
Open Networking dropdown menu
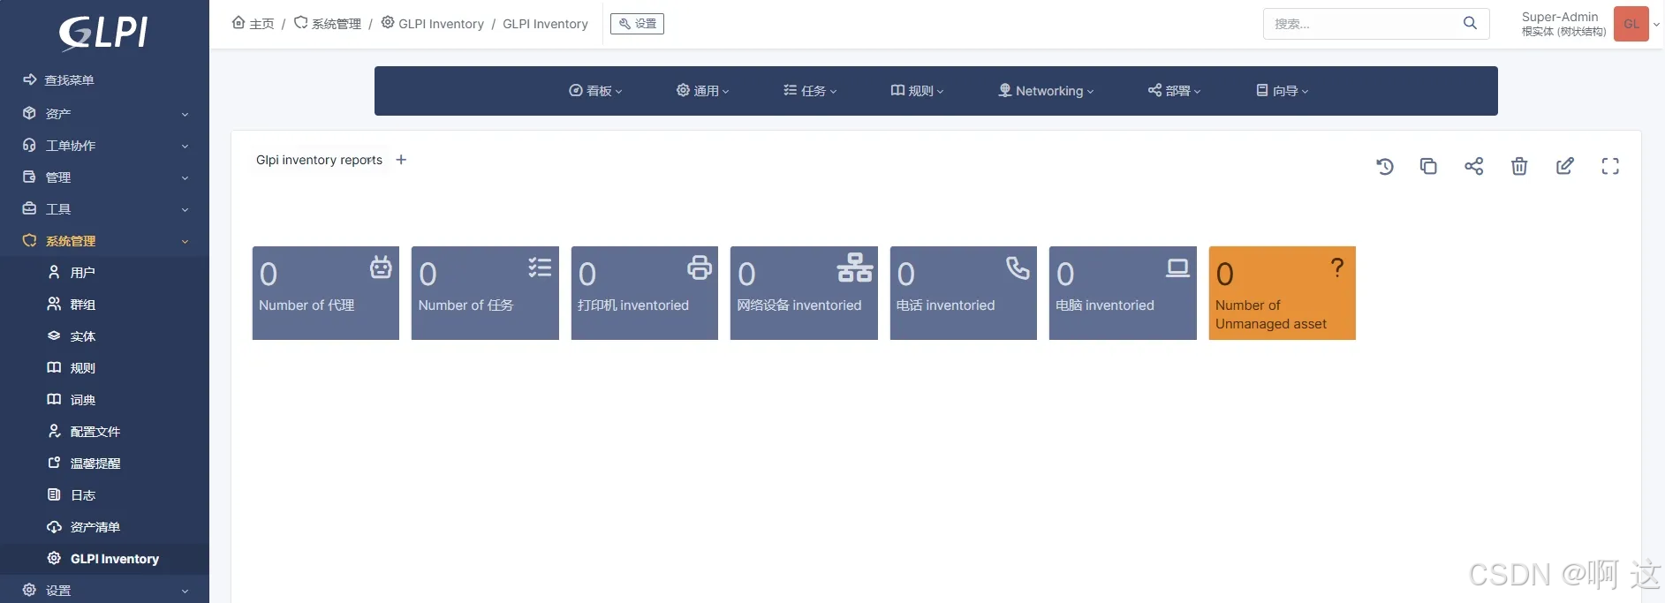pos(1046,91)
